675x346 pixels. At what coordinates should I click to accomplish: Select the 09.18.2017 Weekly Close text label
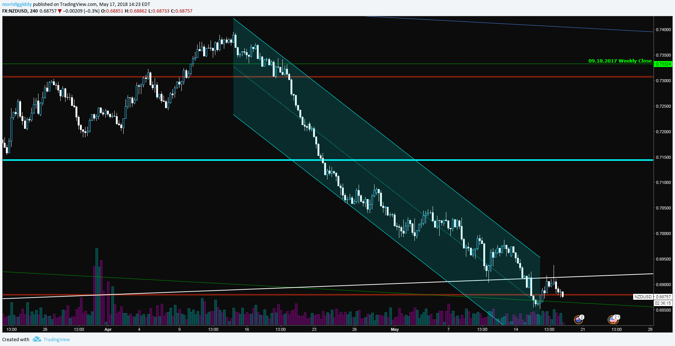pos(620,61)
